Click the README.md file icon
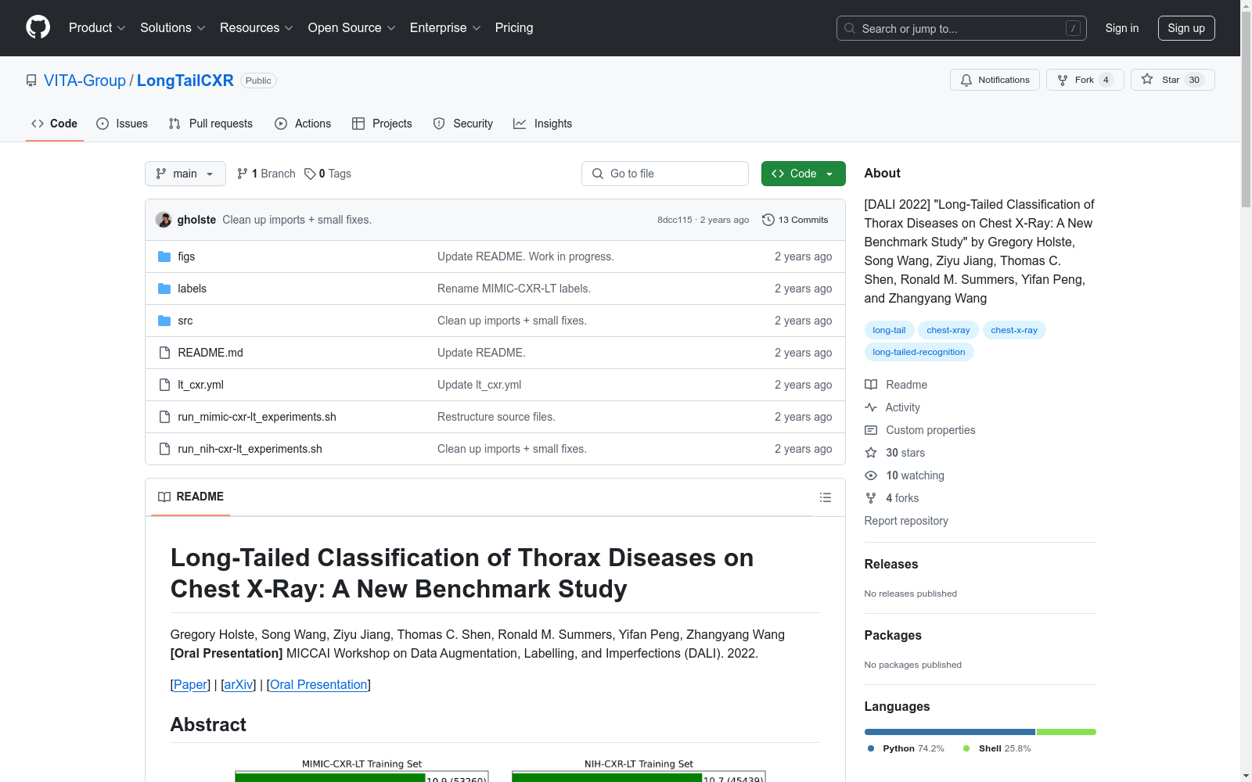Viewport: 1252px width, 782px height. [164, 353]
